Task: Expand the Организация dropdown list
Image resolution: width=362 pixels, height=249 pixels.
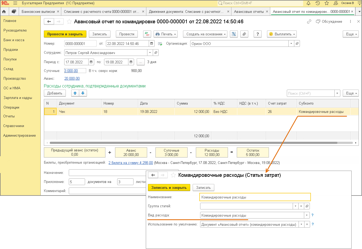Action: click(291, 44)
